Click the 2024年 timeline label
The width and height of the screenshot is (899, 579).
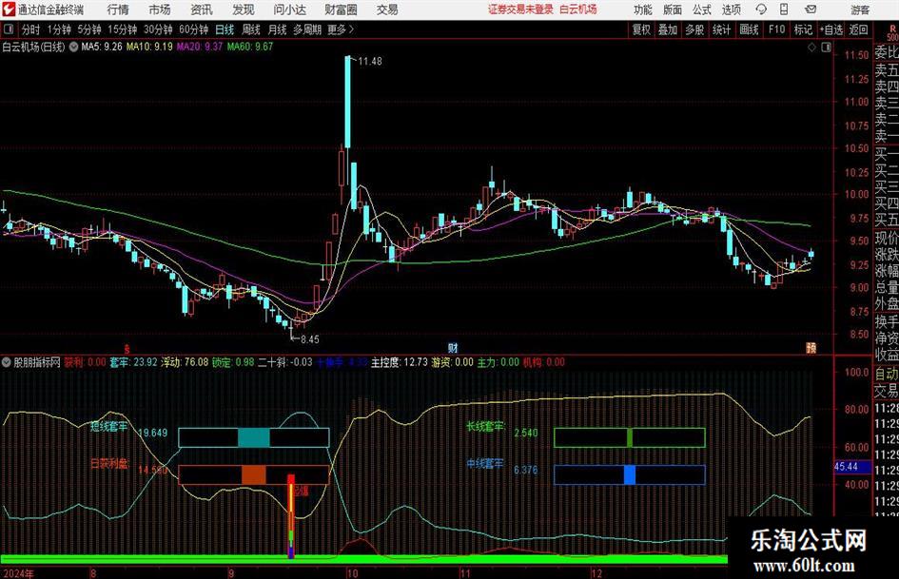(18, 572)
